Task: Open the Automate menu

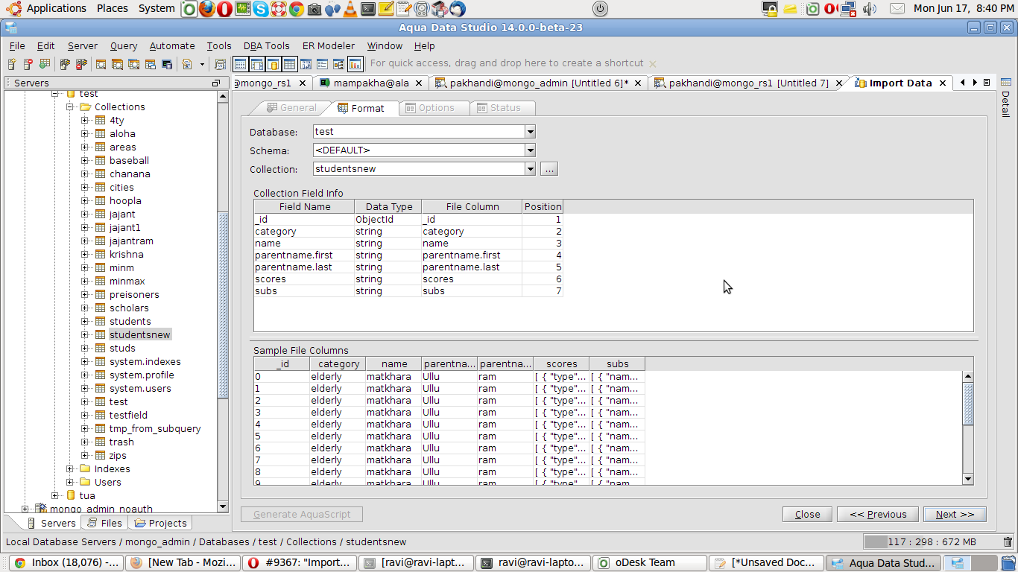Action: click(x=172, y=46)
